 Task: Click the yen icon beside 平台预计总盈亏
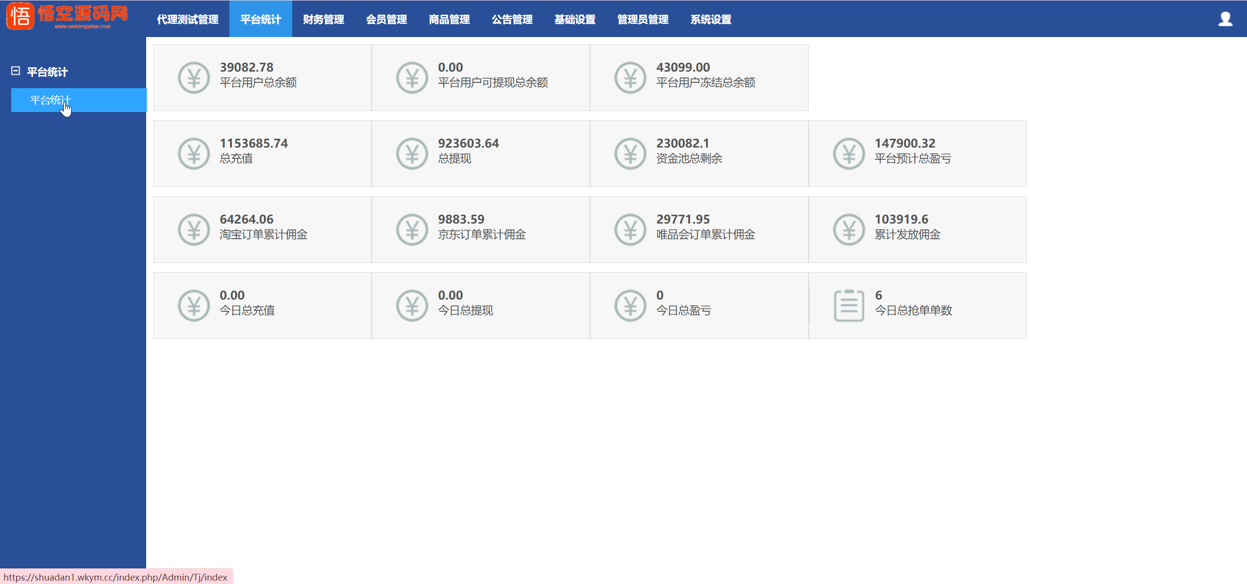tap(849, 154)
